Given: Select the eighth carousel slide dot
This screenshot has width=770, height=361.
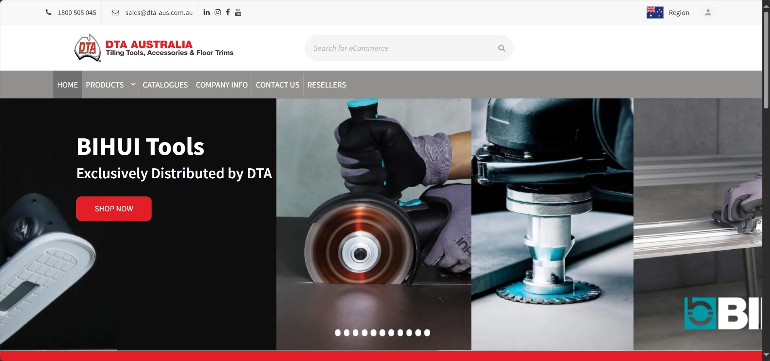Looking at the screenshot, I should click(400, 333).
